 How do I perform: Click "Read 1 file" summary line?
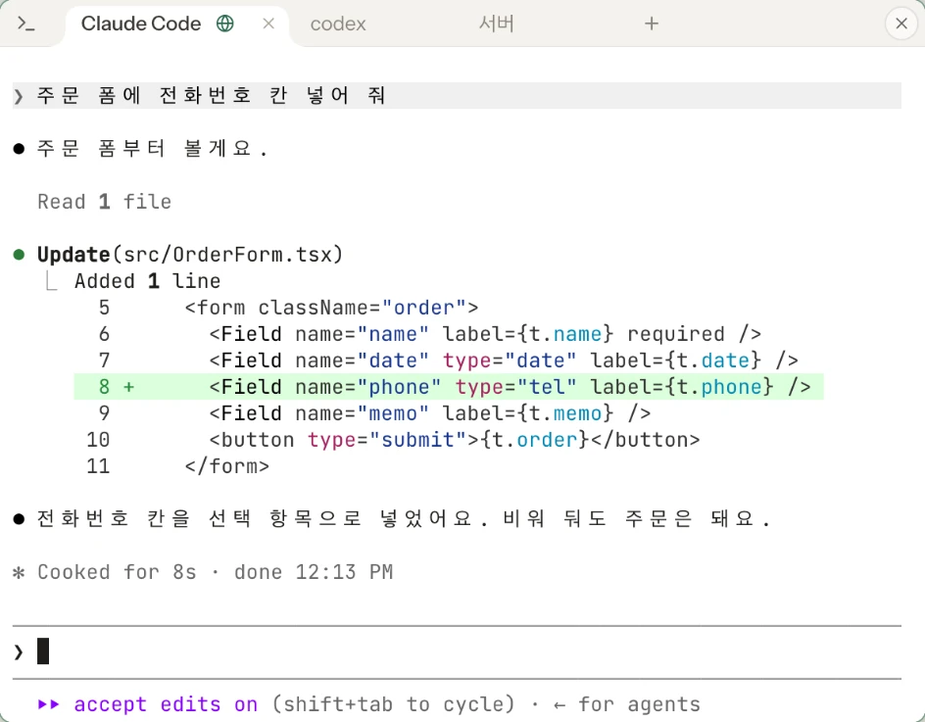coord(105,202)
